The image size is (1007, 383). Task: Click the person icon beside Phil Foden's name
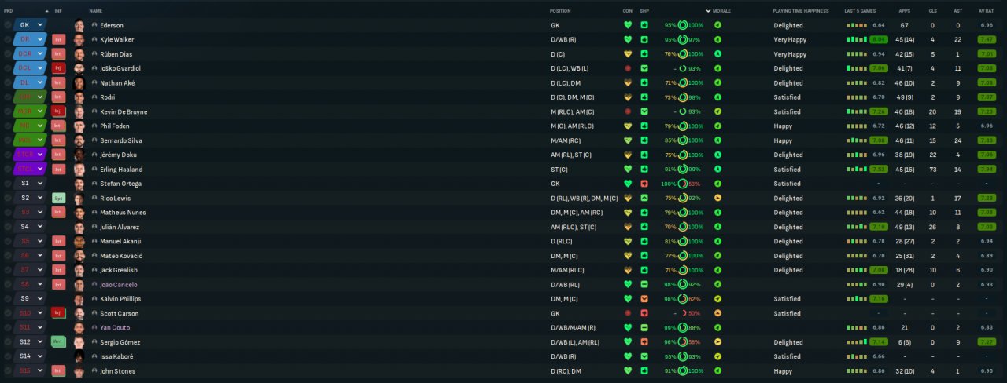tap(94, 126)
